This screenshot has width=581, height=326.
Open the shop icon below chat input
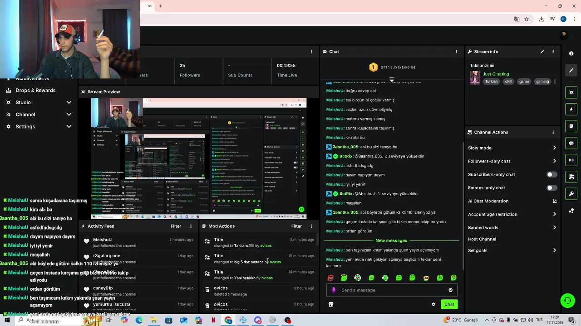click(x=331, y=304)
